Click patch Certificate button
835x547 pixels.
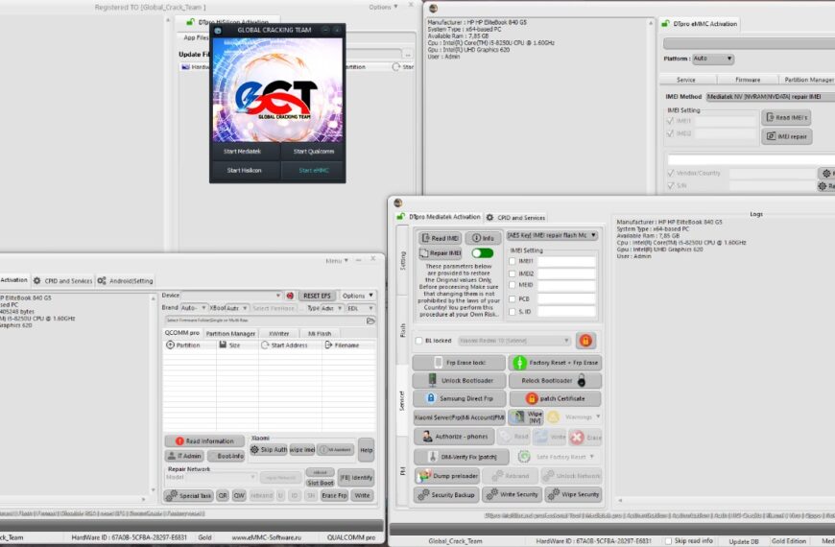click(x=555, y=398)
